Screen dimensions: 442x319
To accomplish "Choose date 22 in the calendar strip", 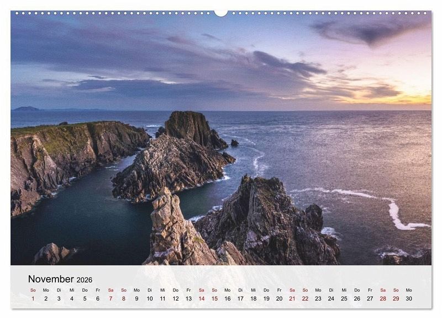I will pos(305,299).
